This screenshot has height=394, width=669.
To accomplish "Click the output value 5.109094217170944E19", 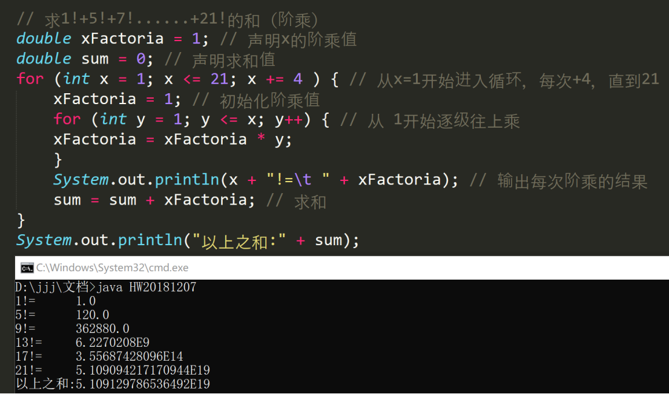I will 143,370.
